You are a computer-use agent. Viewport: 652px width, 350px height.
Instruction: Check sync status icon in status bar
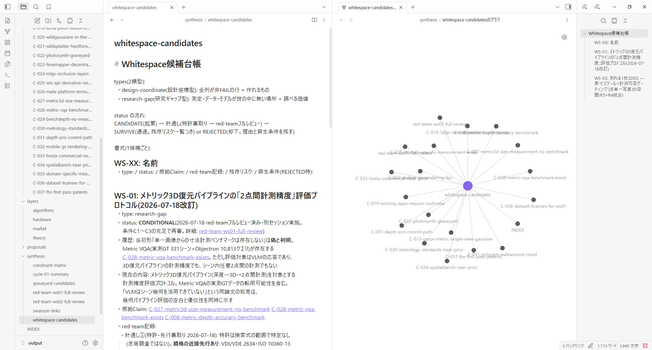645,346
